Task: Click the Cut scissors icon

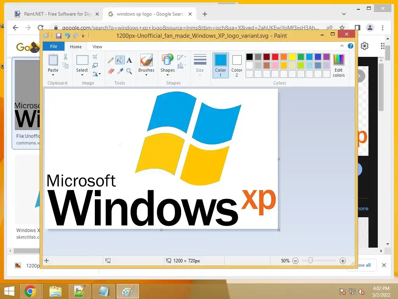Action: click(x=65, y=57)
